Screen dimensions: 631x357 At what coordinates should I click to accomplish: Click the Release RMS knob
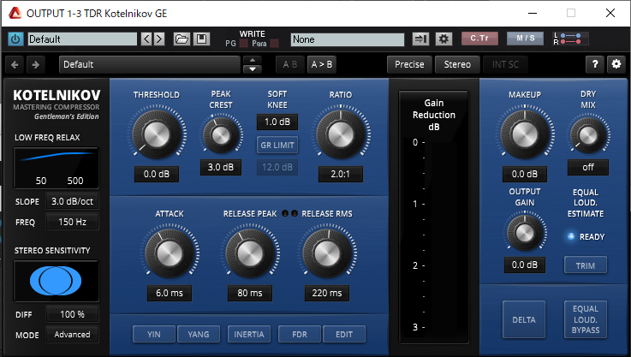pos(327,253)
